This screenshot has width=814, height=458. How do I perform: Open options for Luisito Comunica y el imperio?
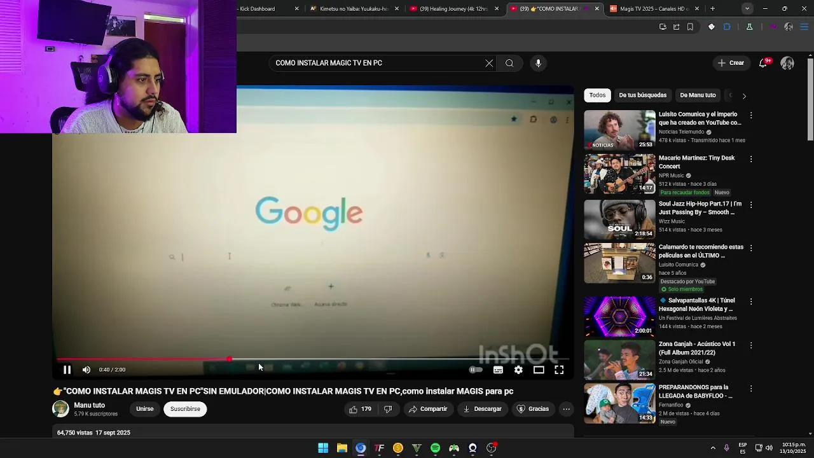tap(751, 116)
